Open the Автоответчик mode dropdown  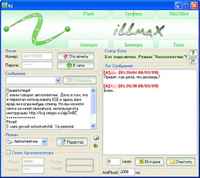(x=44, y=141)
